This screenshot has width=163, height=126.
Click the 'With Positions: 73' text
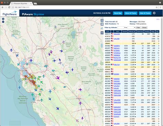(x=112, y=24)
